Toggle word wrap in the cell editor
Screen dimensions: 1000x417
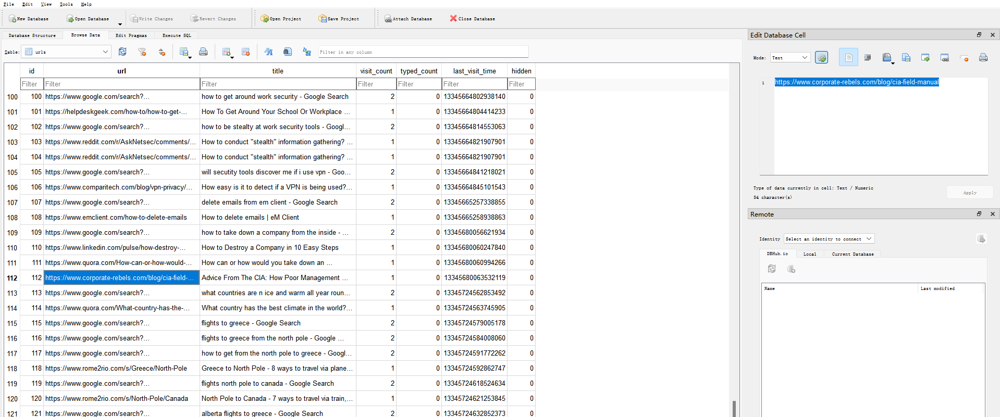[848, 57]
